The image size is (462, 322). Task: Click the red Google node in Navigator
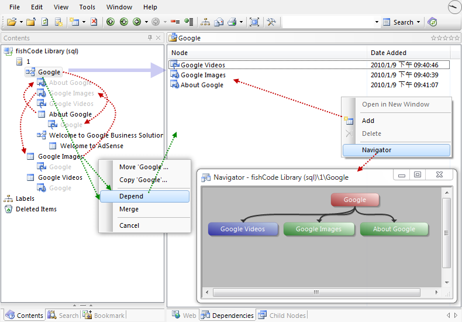pos(355,200)
